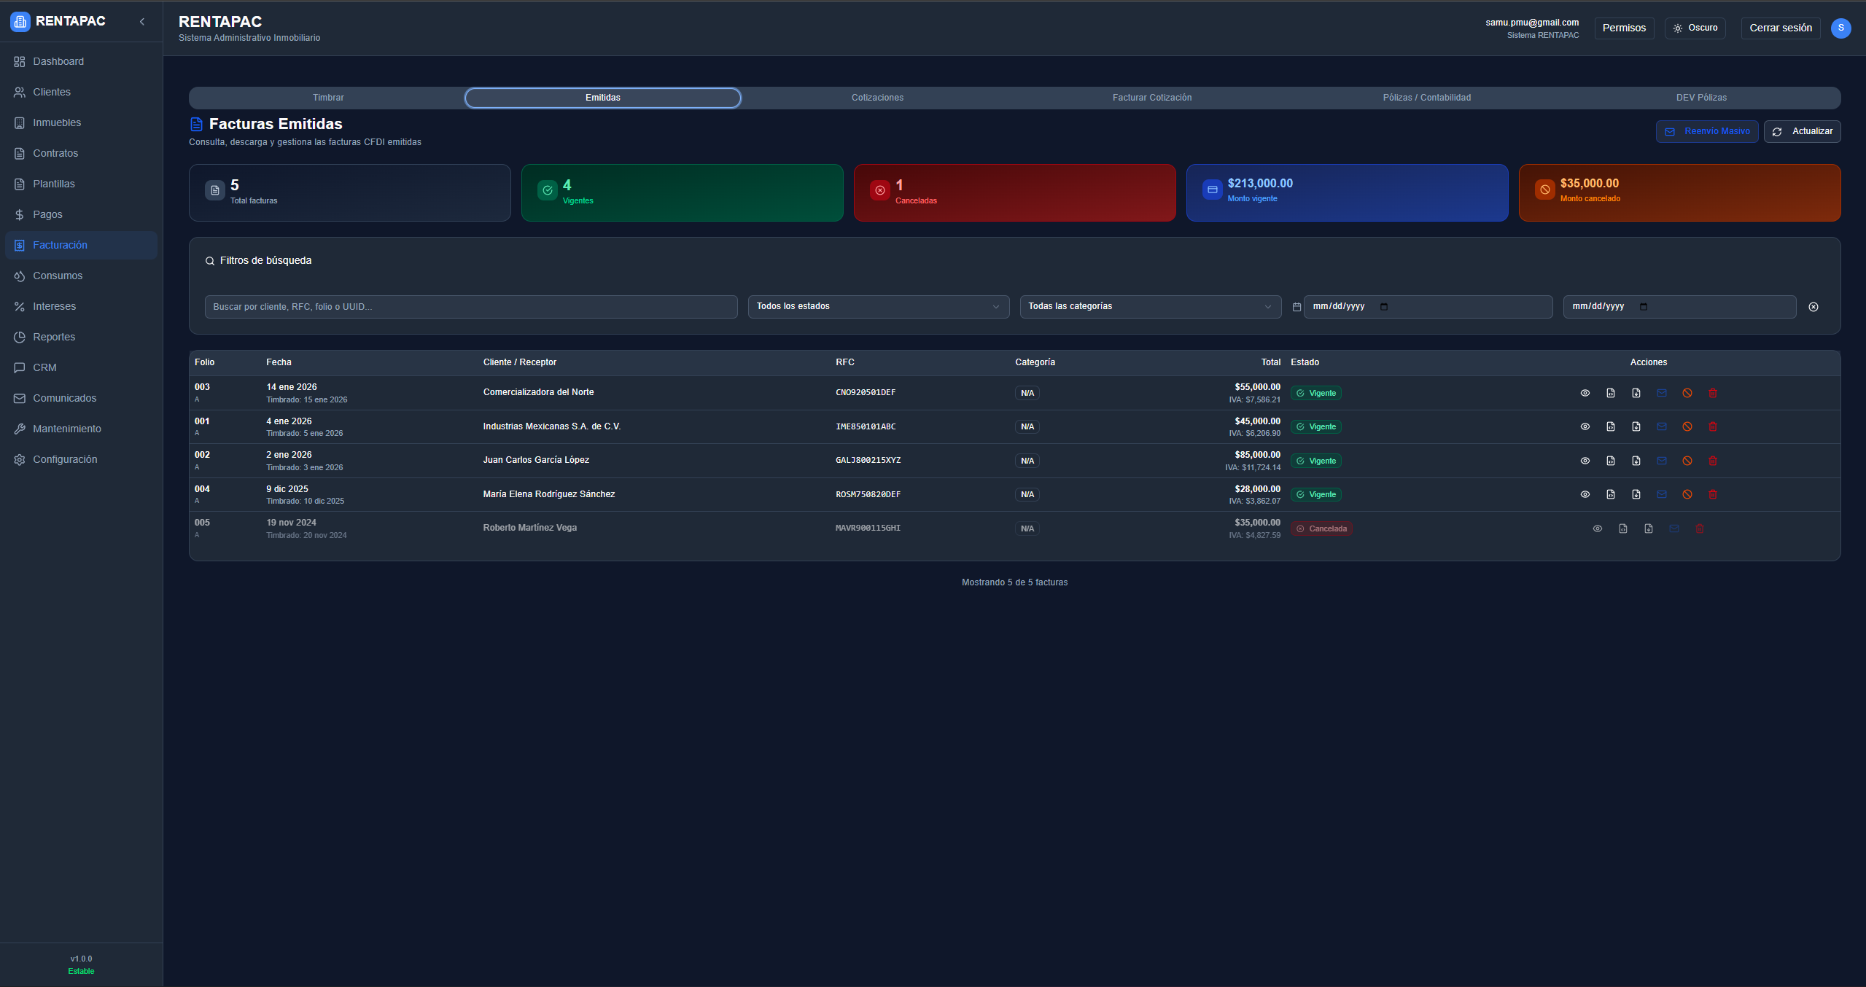This screenshot has height=987, width=1866.
Task: Toggle the Oscuro theme switch
Action: click(x=1695, y=28)
